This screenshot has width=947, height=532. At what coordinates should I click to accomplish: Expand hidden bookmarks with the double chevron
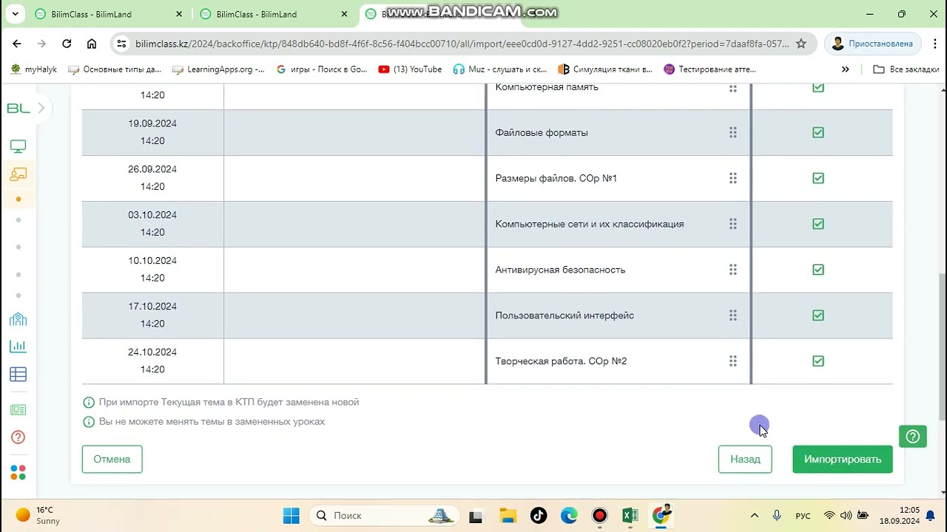coord(846,69)
